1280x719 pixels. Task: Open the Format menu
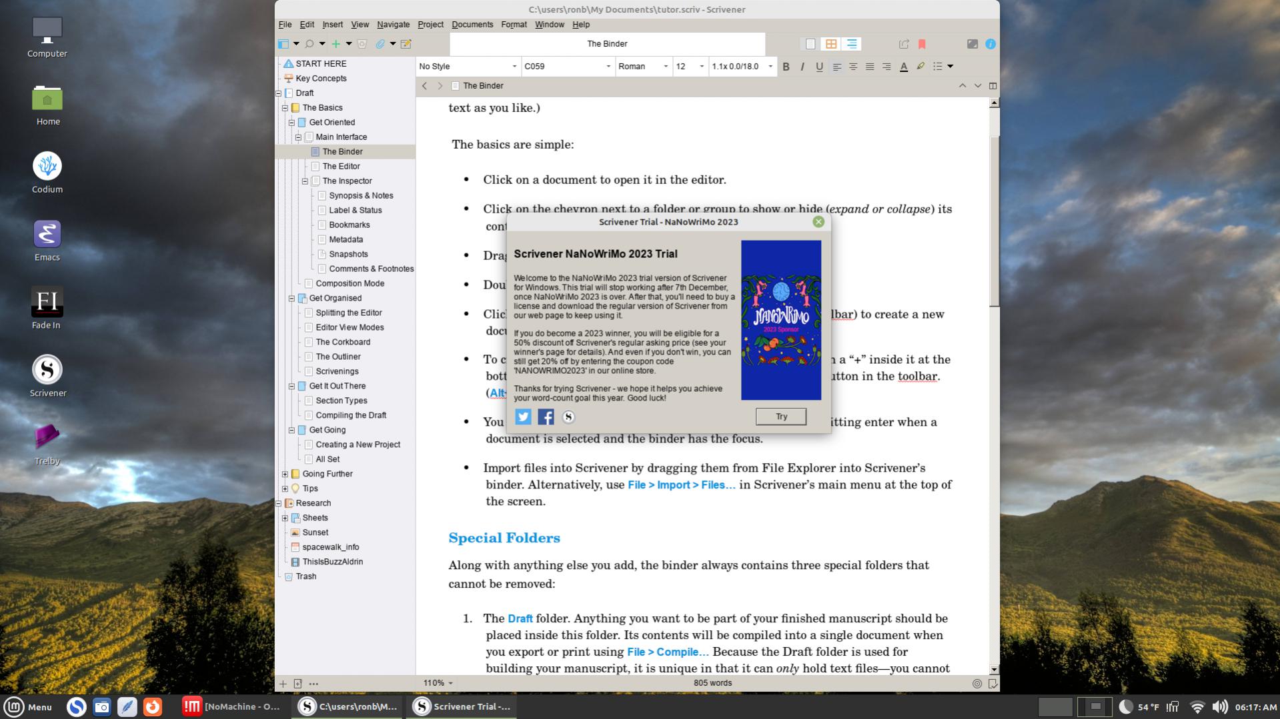click(x=514, y=25)
